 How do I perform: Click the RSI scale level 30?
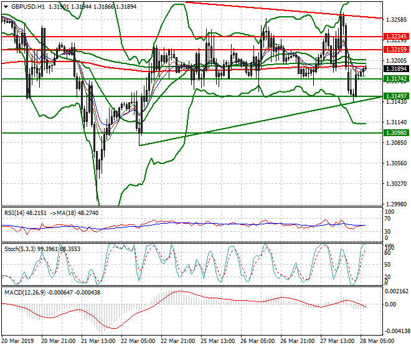coord(387,232)
